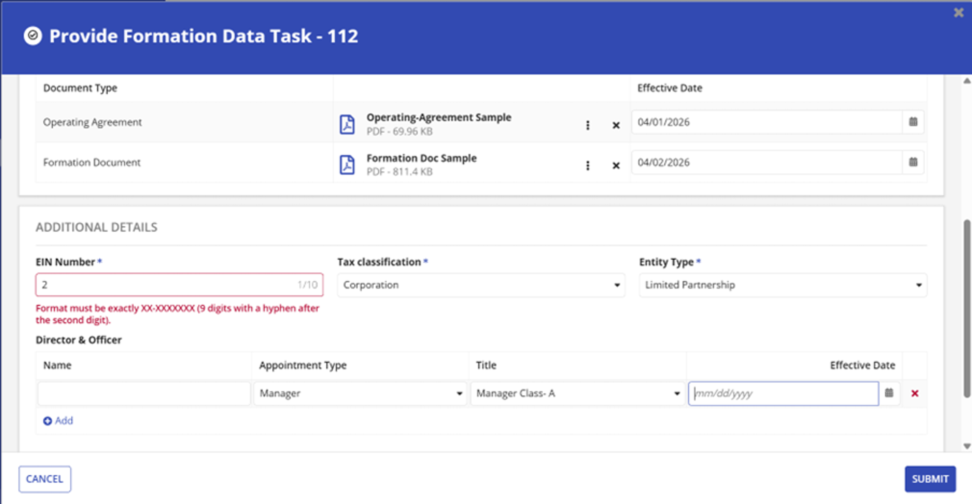Open more options for Formation Doc Sample
972x504 pixels.
[588, 166]
